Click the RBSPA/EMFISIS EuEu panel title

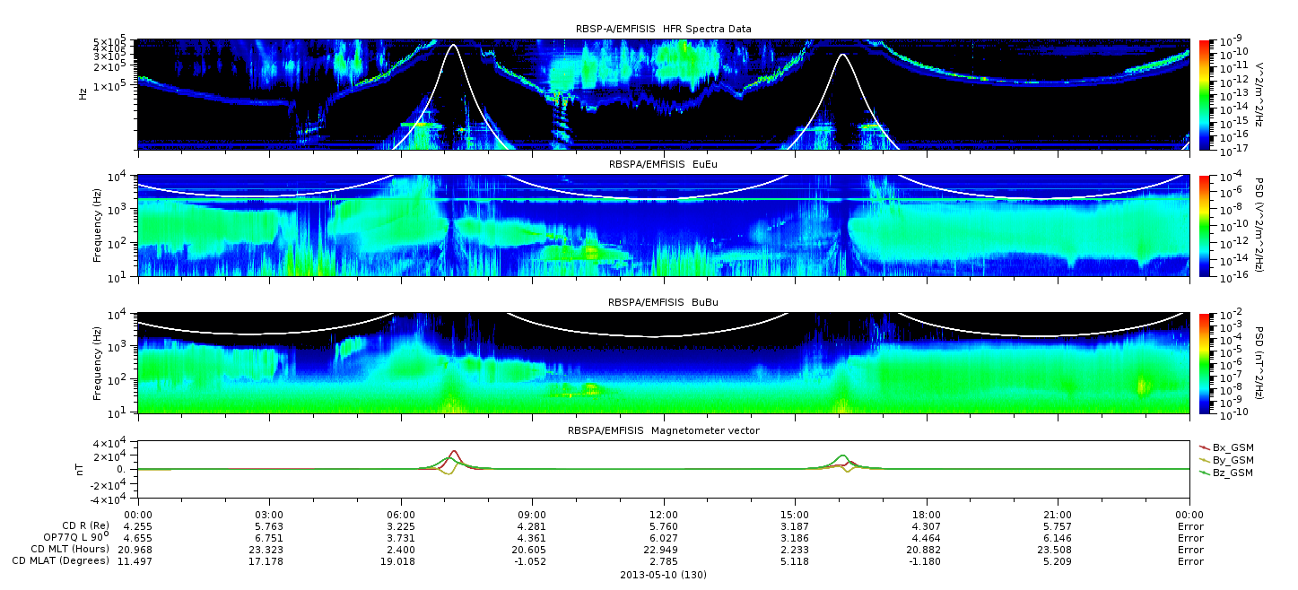coord(663,165)
